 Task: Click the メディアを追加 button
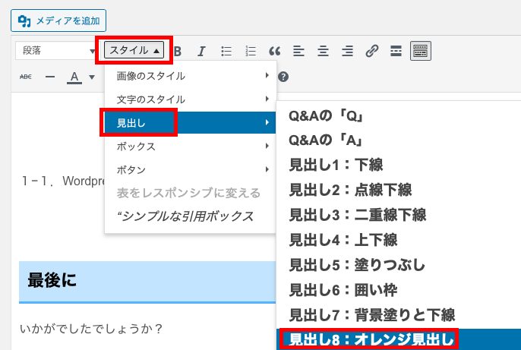coord(58,20)
